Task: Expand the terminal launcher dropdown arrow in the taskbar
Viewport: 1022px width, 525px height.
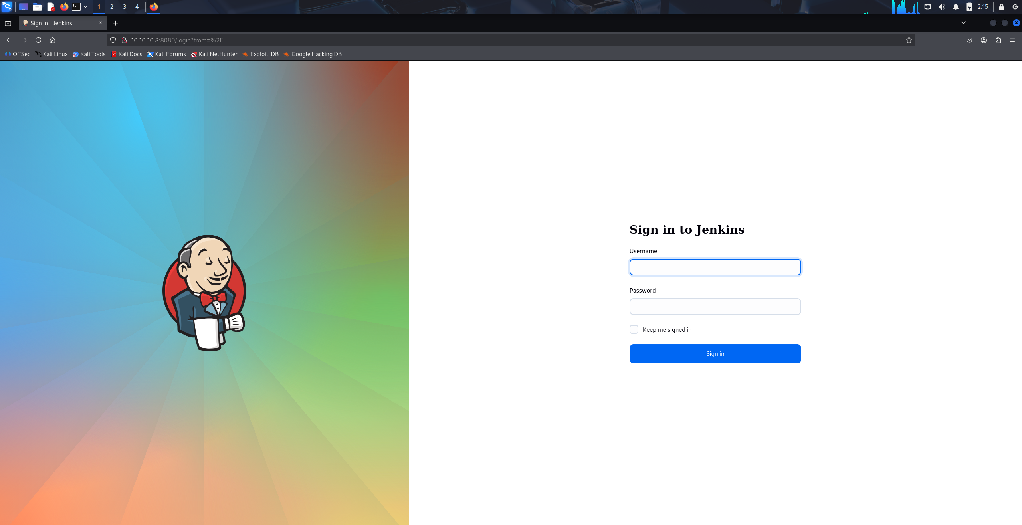Action: pos(85,7)
